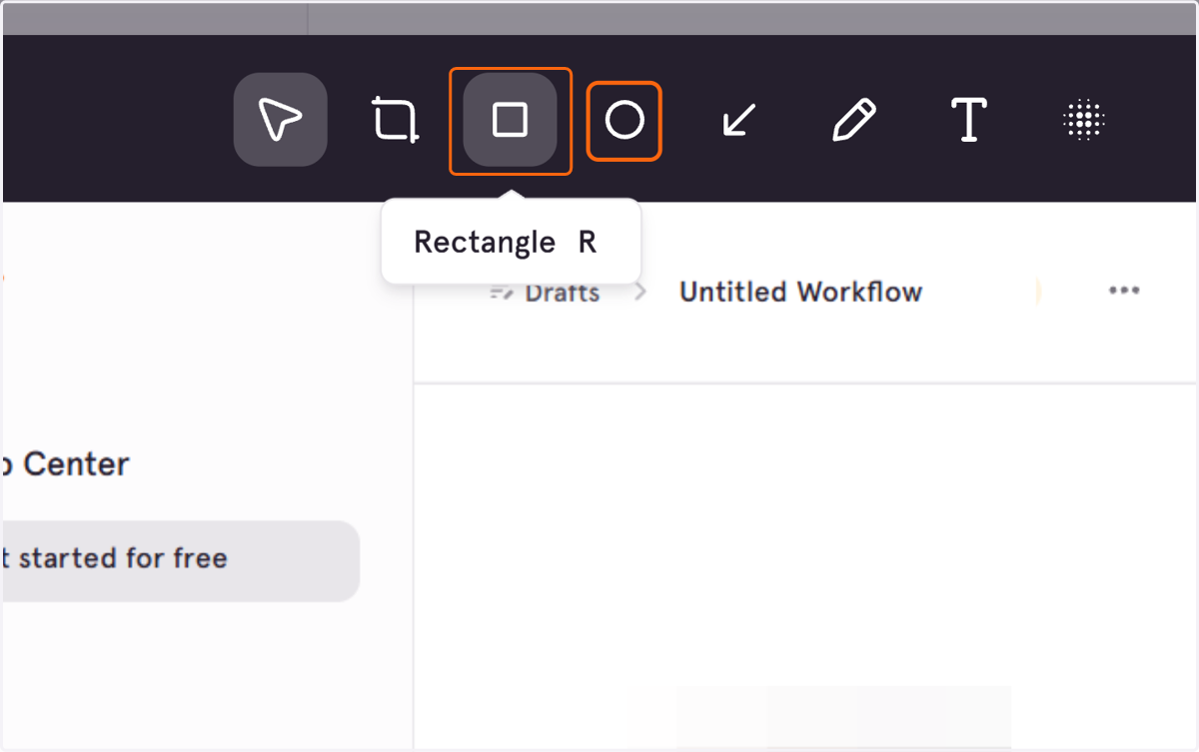Select the Blur dotted tool

click(1083, 121)
